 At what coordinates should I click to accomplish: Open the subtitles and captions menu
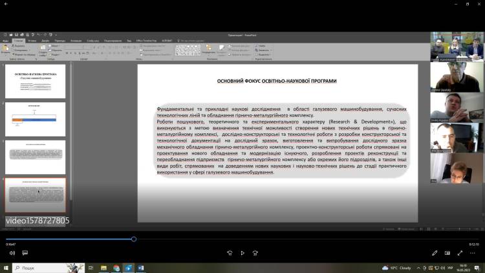click(x=25, y=253)
